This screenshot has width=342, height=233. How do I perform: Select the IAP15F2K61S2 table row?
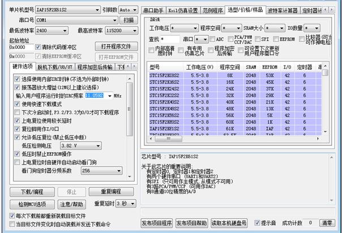pyautogui.click(x=235, y=129)
